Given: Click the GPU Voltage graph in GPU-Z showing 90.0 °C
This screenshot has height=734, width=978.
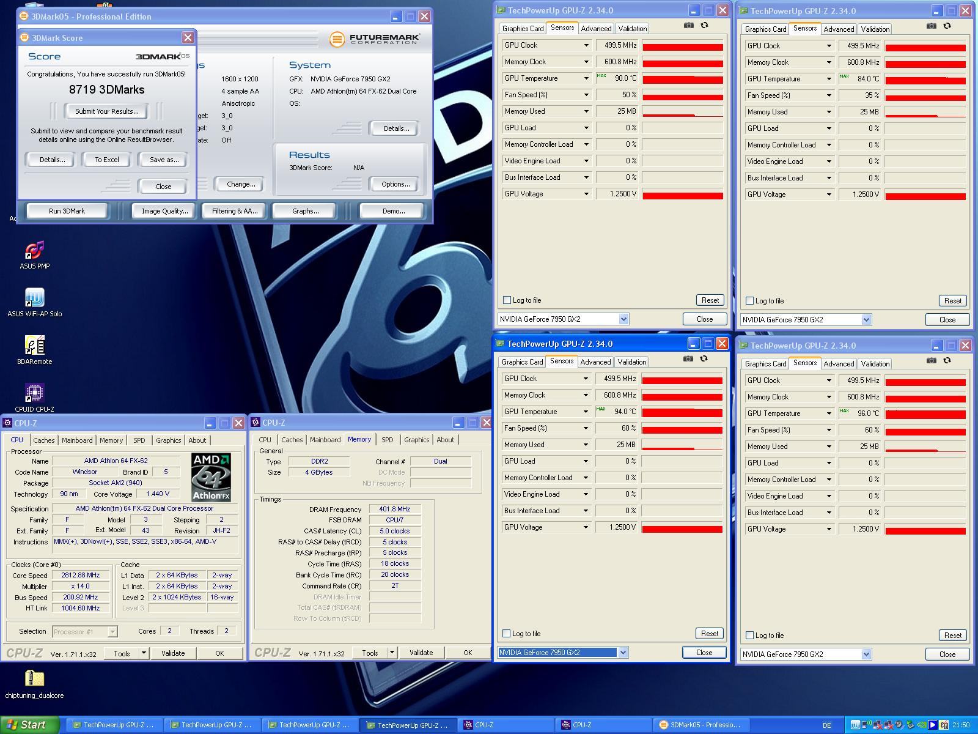Looking at the screenshot, I should 683,195.
